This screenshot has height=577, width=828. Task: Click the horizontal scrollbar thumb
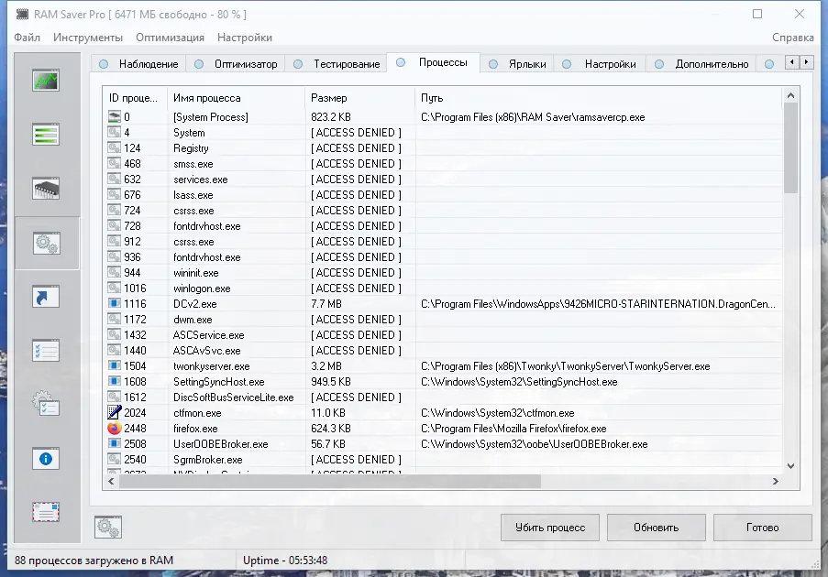(x=330, y=481)
